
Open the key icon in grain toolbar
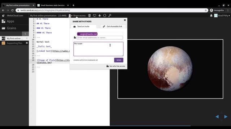(x=110, y=15)
